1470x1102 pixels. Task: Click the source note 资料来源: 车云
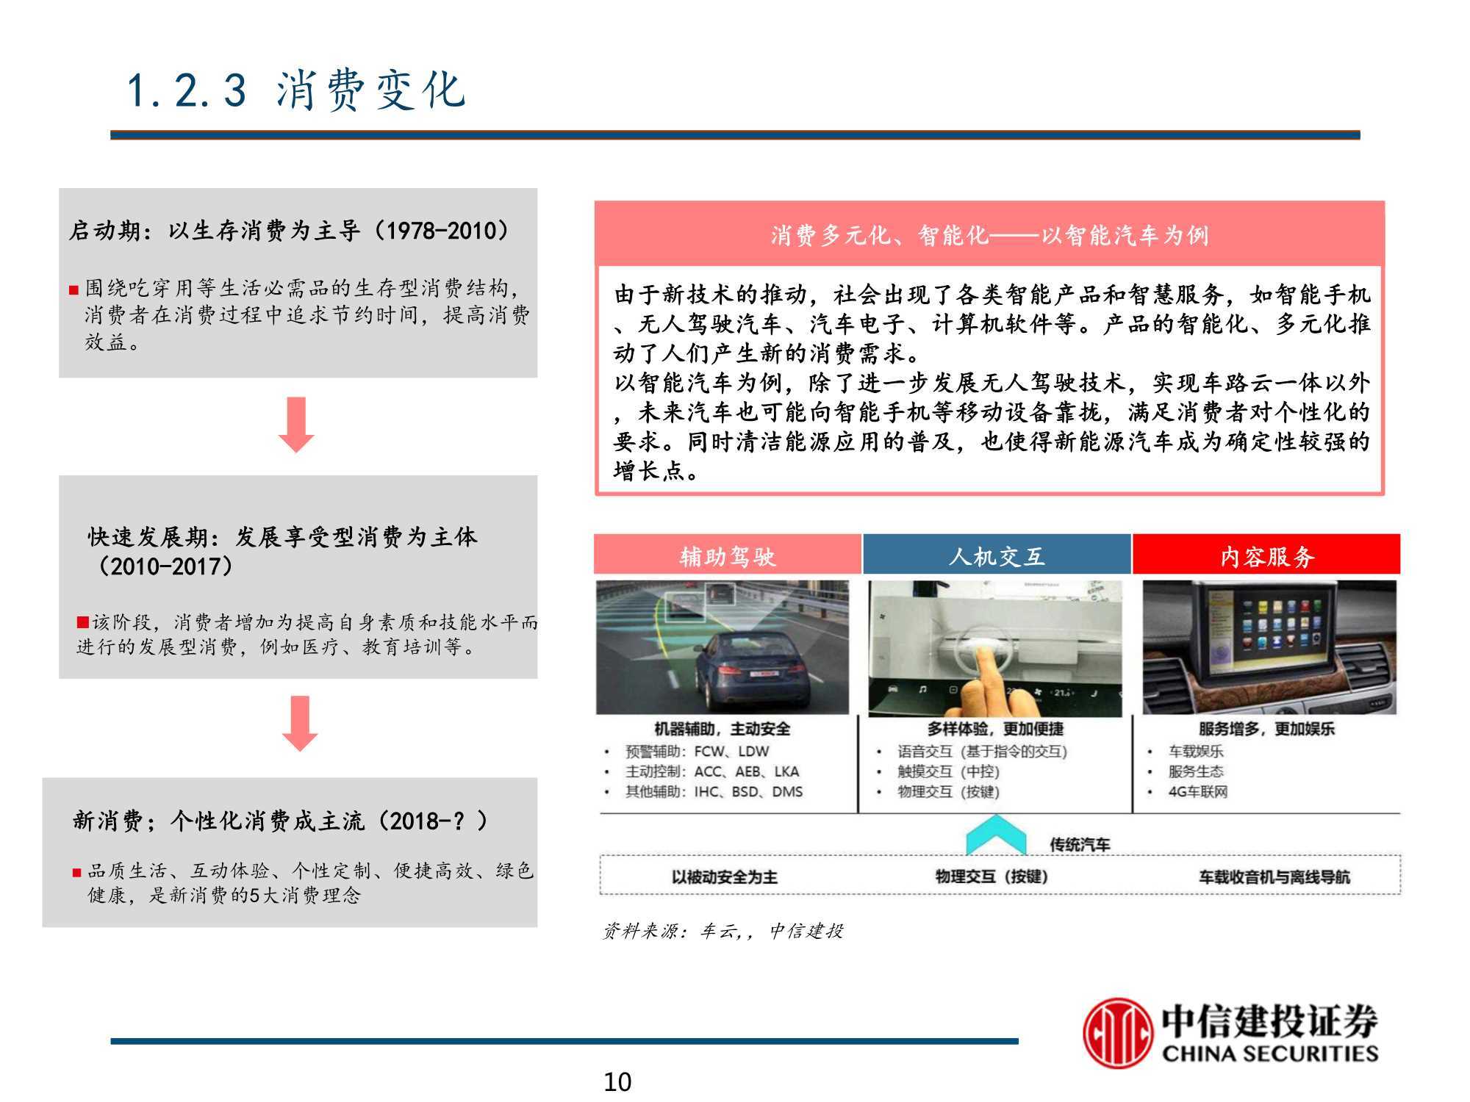point(723,931)
